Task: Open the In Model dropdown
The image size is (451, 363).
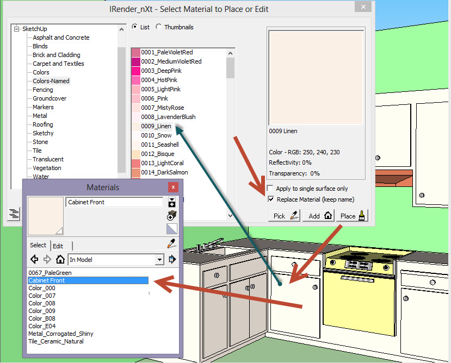Action: click(x=159, y=259)
